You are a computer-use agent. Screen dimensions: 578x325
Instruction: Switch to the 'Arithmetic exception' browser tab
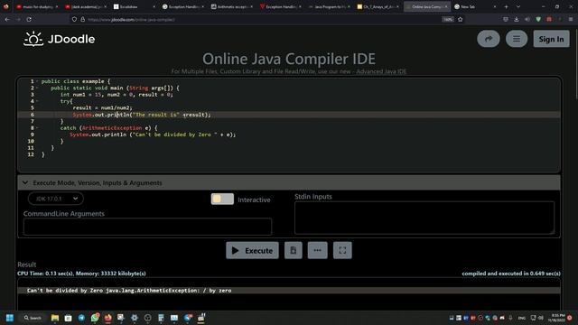(231, 6)
